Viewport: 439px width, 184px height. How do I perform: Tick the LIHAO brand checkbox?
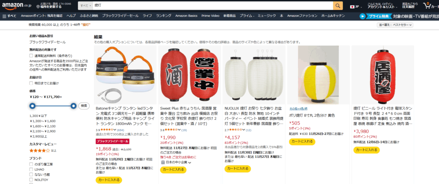[31, 169]
